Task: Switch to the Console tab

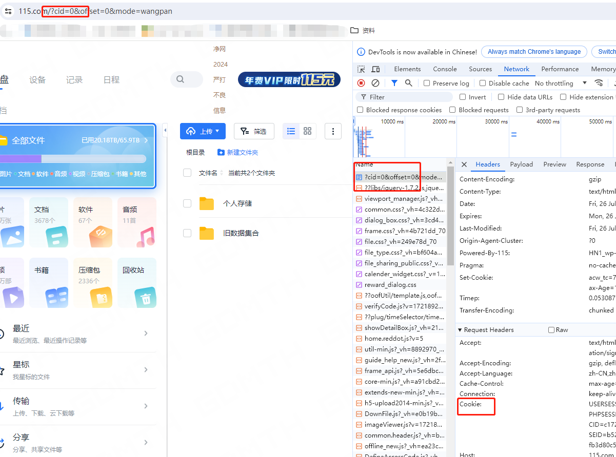Action: (x=445, y=69)
